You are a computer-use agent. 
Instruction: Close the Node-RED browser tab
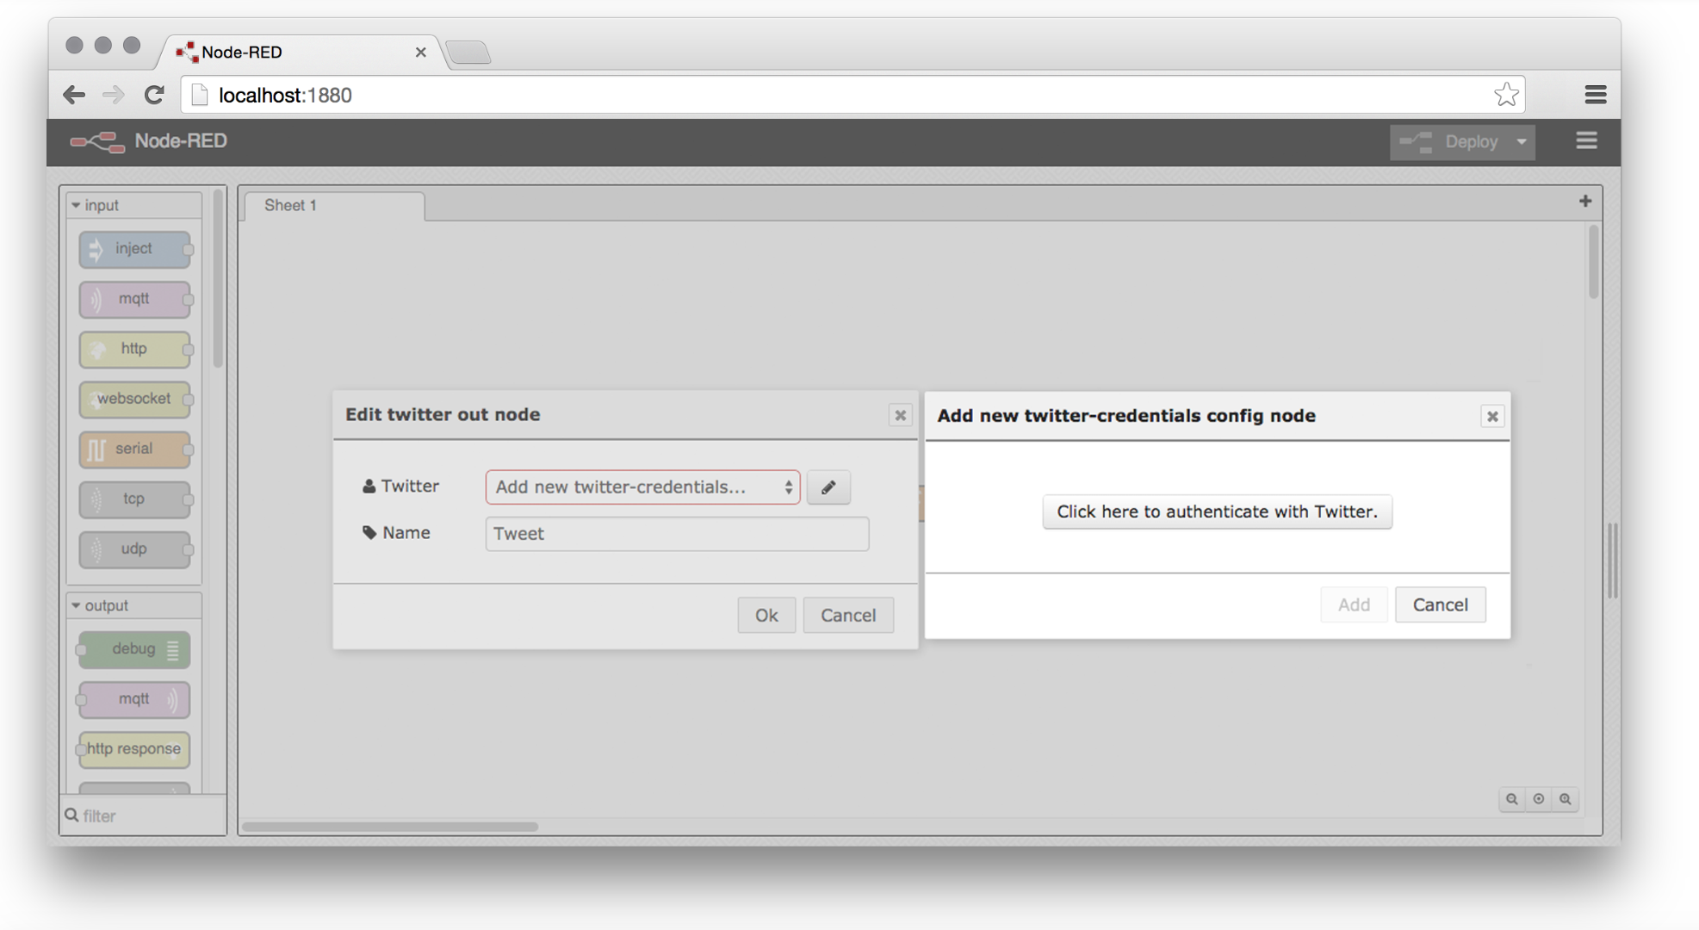(x=420, y=53)
